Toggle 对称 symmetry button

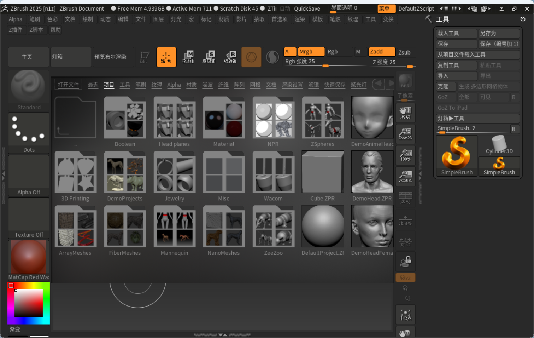pos(405,241)
